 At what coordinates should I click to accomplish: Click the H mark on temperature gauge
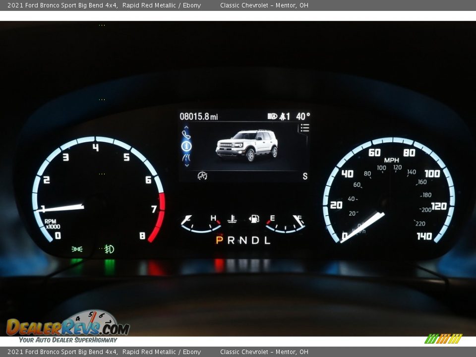coord(213,218)
